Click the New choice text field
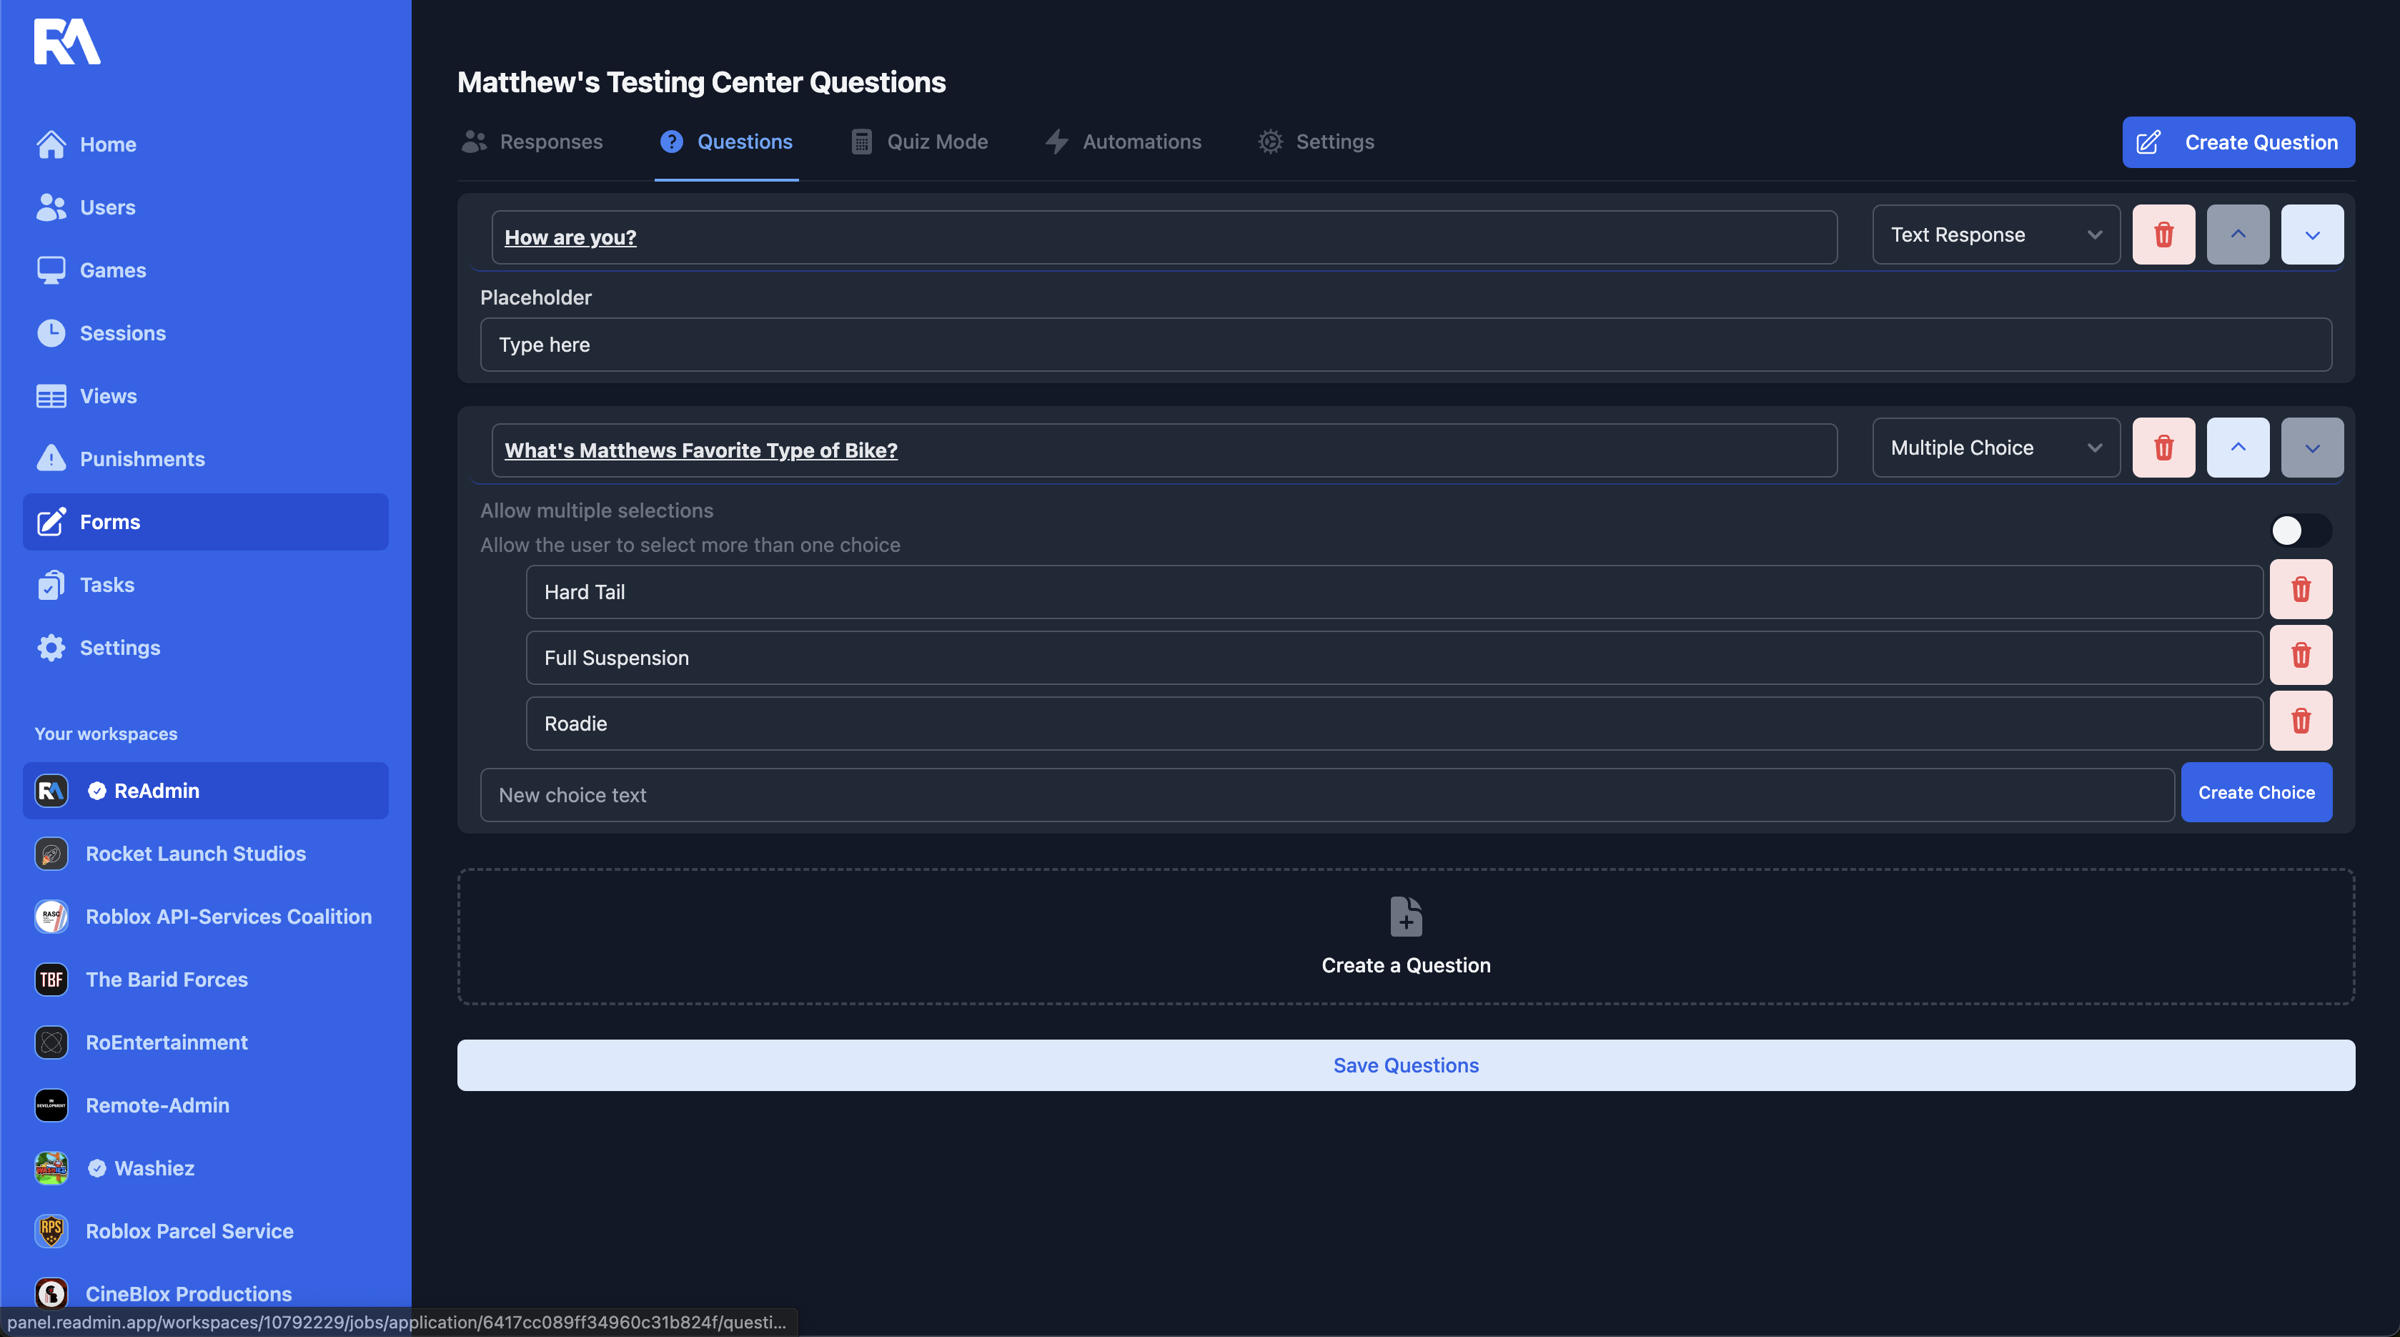 pos(1327,795)
